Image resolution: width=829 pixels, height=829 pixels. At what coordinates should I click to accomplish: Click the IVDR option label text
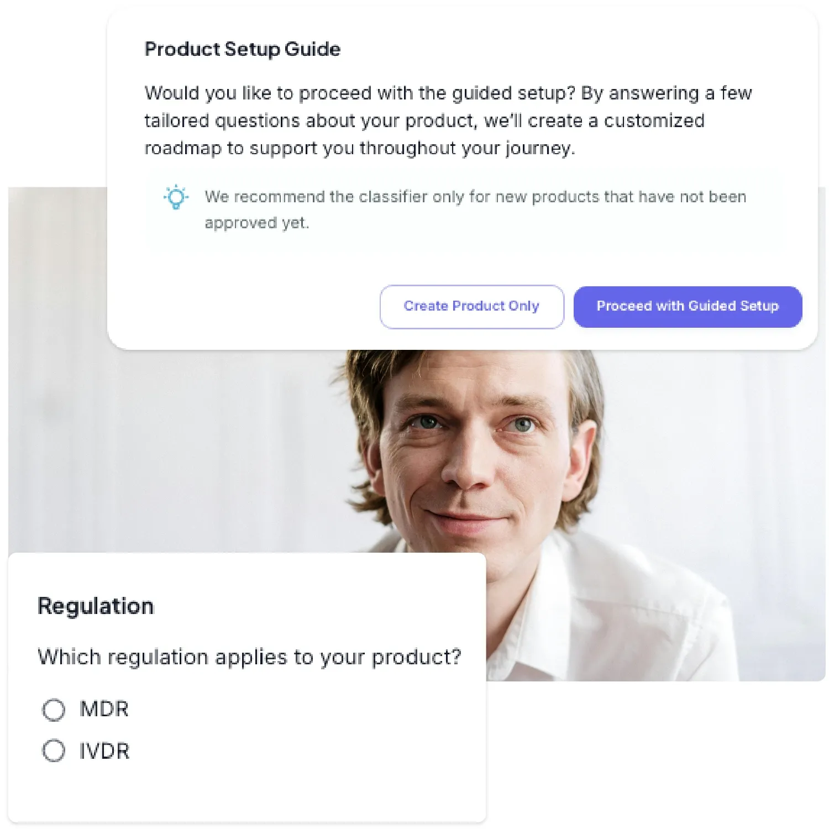click(x=104, y=751)
